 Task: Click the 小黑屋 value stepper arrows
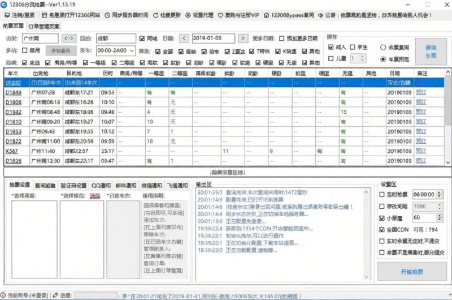point(440,217)
